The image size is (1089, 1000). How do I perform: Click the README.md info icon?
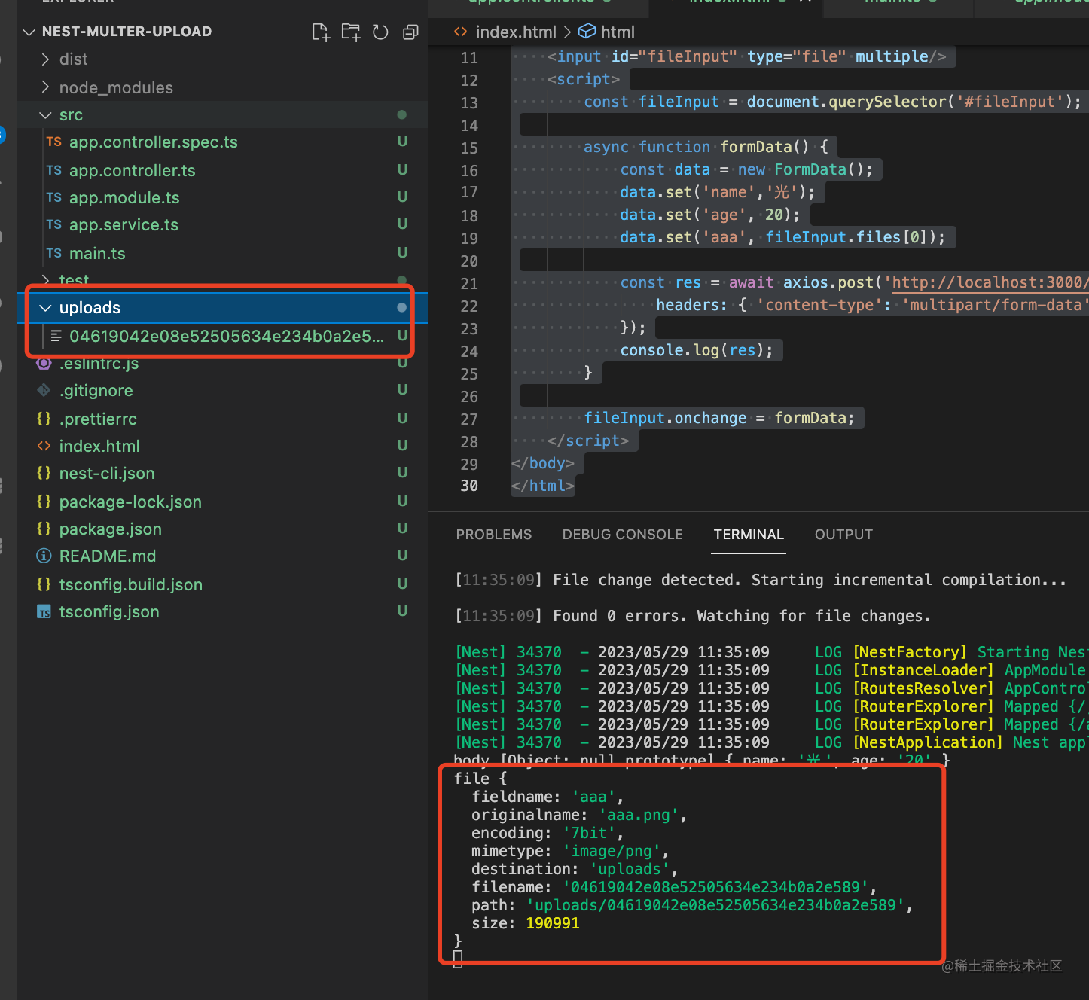pos(44,556)
